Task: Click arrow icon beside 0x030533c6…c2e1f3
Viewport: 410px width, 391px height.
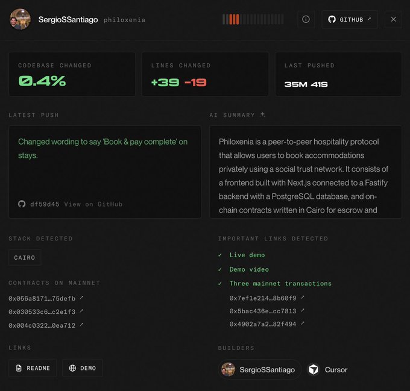Action: coord(81,311)
